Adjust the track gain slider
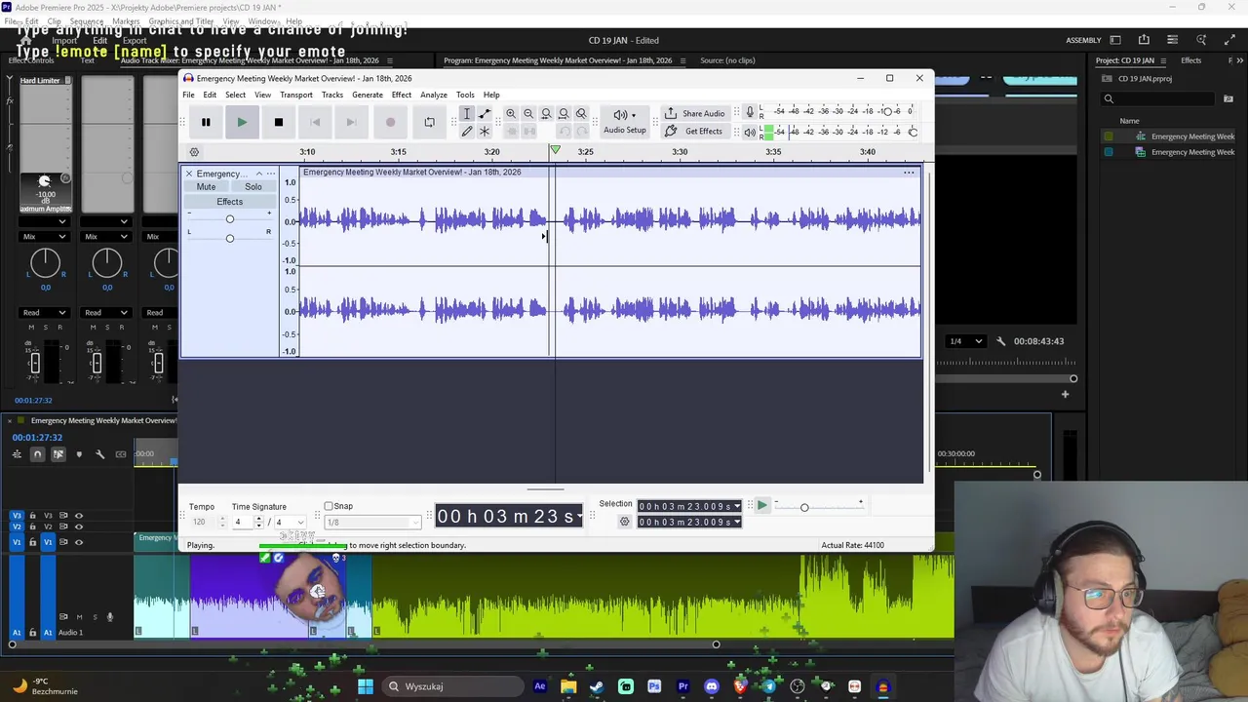Viewport: 1248px width, 702px height. coord(230,218)
